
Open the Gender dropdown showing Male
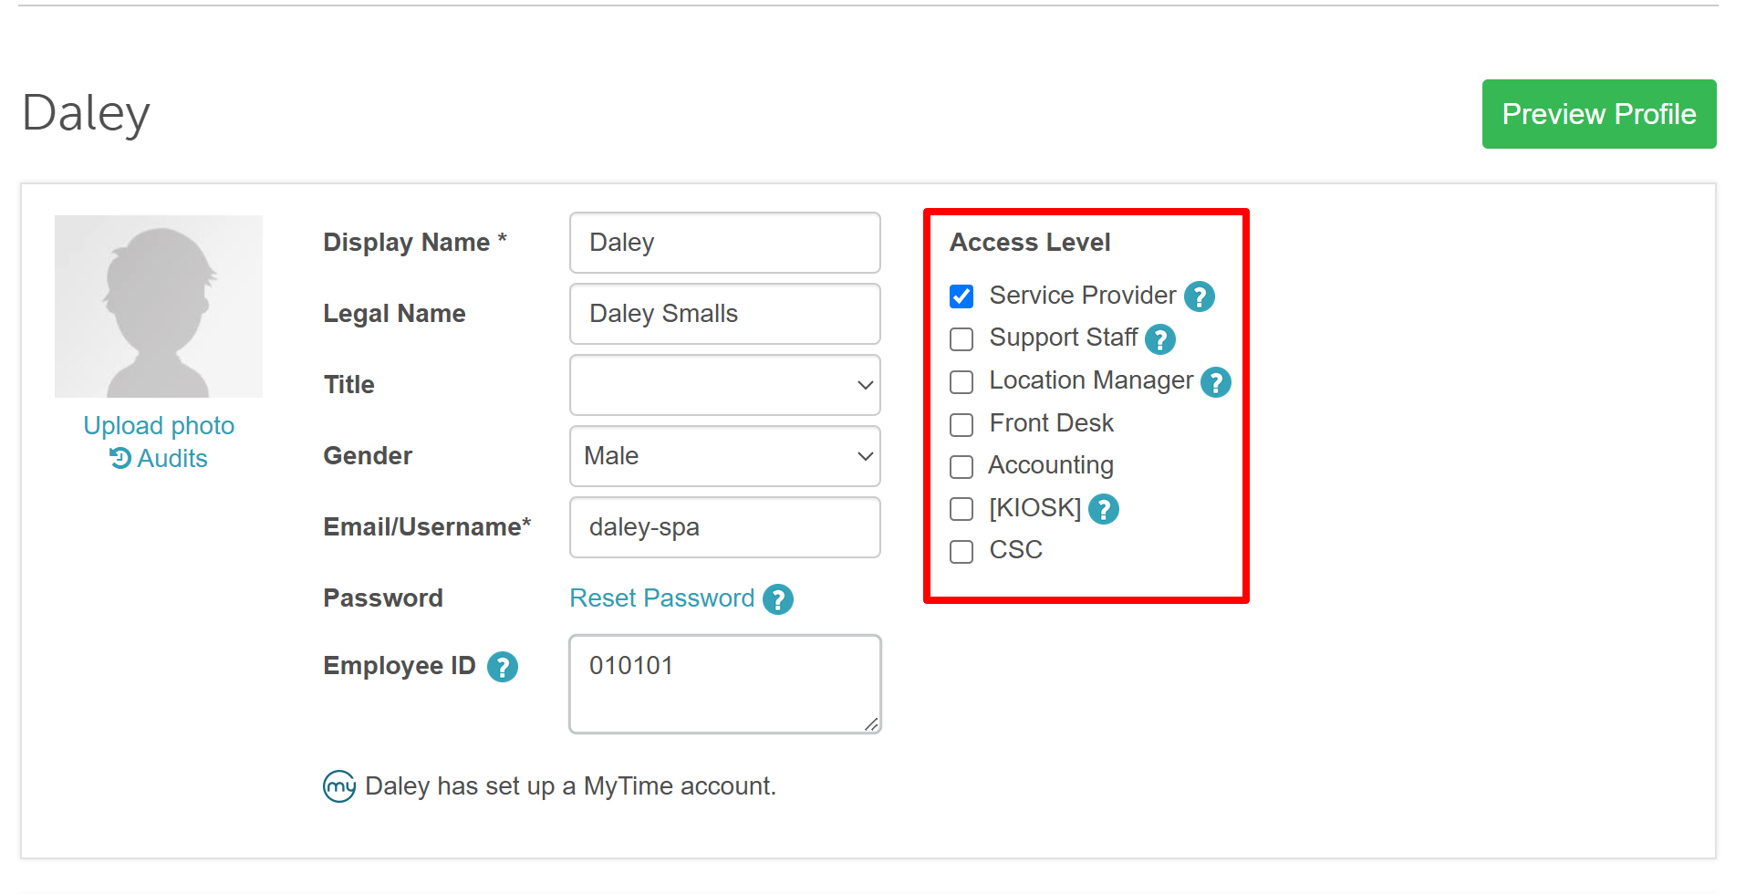[725, 456]
